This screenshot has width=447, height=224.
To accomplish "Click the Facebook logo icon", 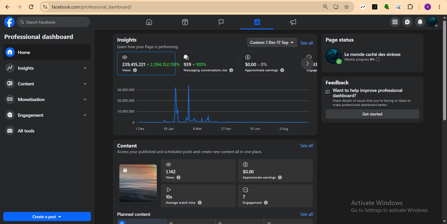I will [9, 22].
